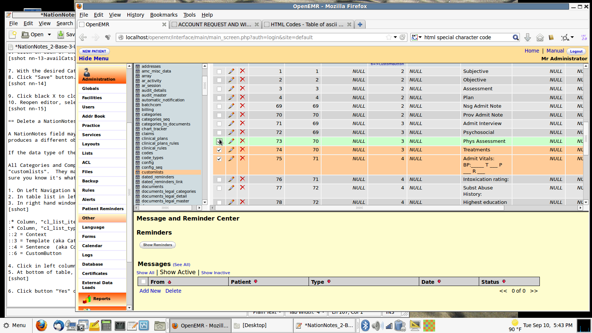
Task: Check the Intoxication rating row checkbox
Action: (x=219, y=179)
